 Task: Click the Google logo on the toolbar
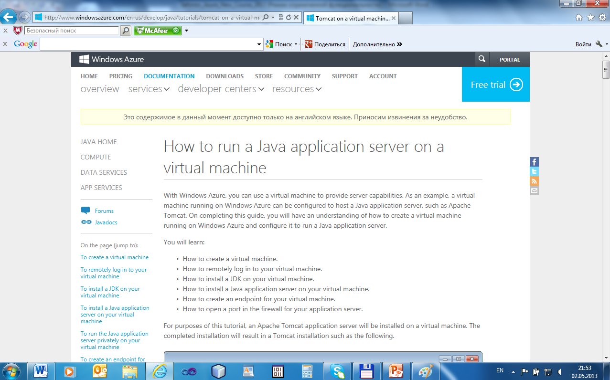pos(25,44)
